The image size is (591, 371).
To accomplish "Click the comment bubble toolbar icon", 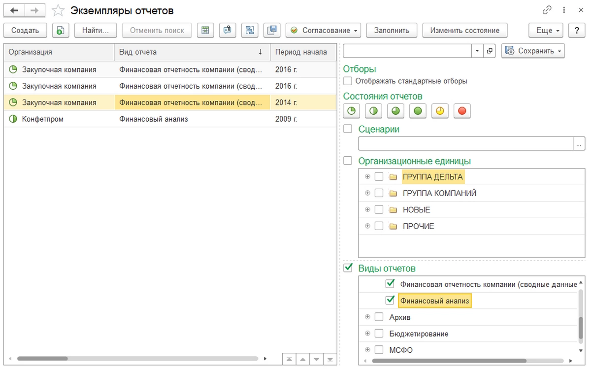I will (x=227, y=30).
